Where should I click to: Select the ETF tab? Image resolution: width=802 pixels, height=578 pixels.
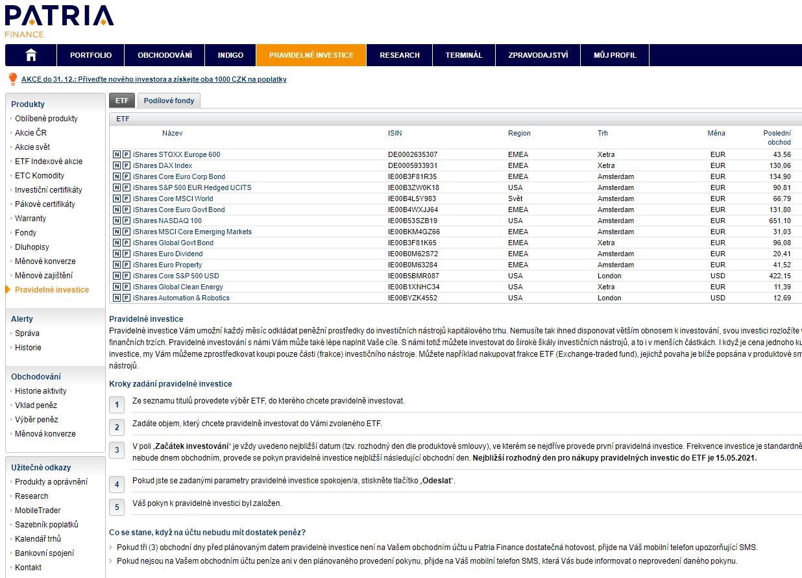(122, 101)
